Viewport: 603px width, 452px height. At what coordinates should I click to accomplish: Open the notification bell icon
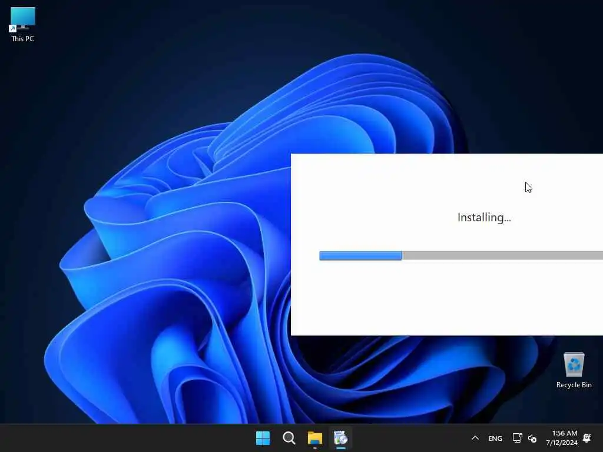[x=587, y=438]
